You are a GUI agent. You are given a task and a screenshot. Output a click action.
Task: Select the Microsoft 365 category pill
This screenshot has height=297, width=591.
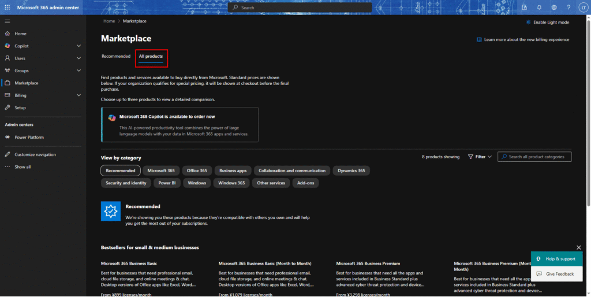pyautogui.click(x=161, y=170)
